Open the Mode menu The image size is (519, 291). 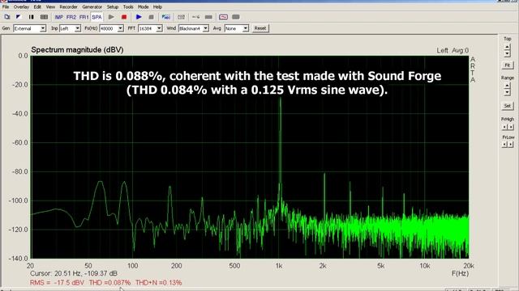pyautogui.click(x=143, y=6)
